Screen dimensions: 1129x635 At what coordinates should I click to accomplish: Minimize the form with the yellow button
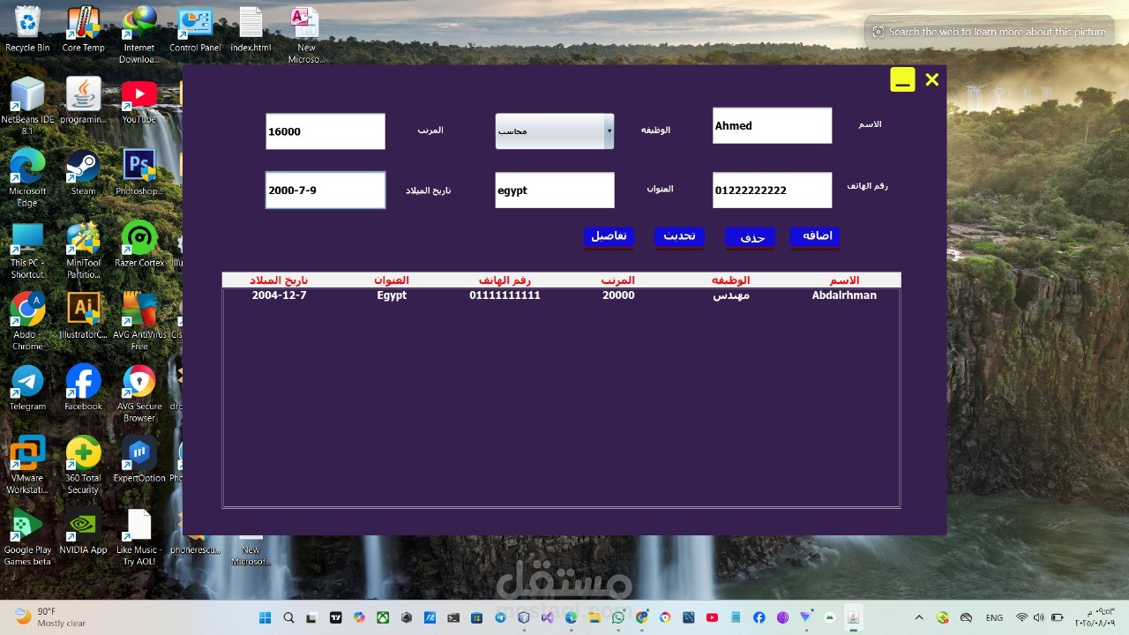click(902, 80)
